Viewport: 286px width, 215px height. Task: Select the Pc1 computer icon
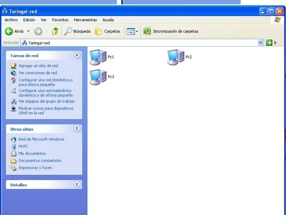98,57
